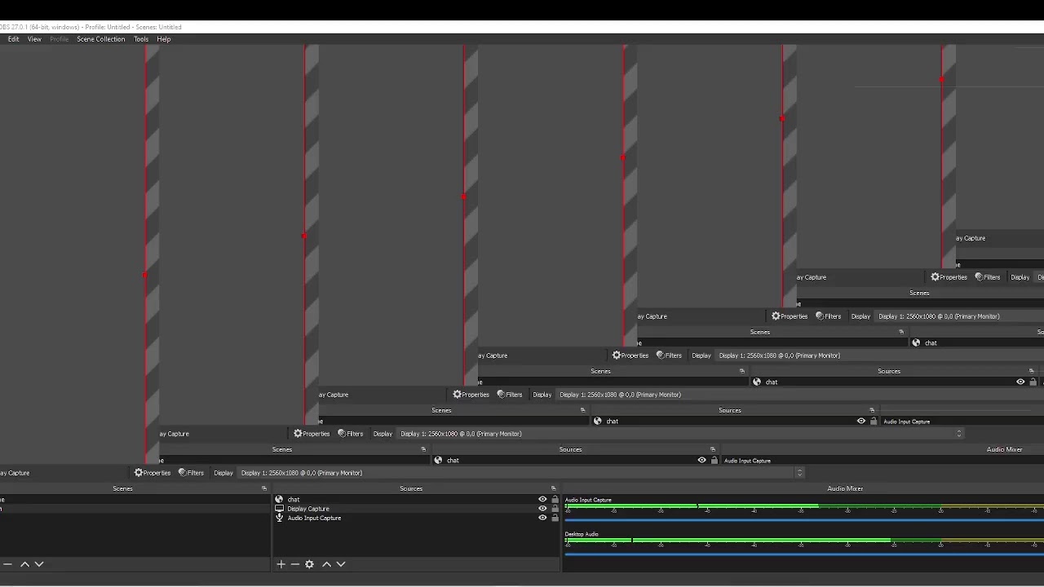Expand the View menu

click(x=34, y=39)
